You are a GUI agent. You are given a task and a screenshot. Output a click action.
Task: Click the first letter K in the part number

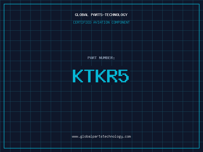tap(78, 76)
